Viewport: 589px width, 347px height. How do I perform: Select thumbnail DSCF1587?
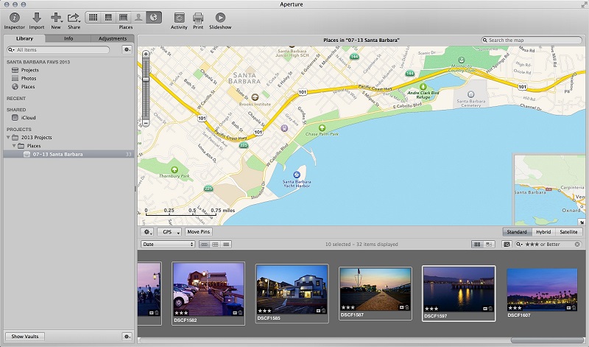pos(375,293)
